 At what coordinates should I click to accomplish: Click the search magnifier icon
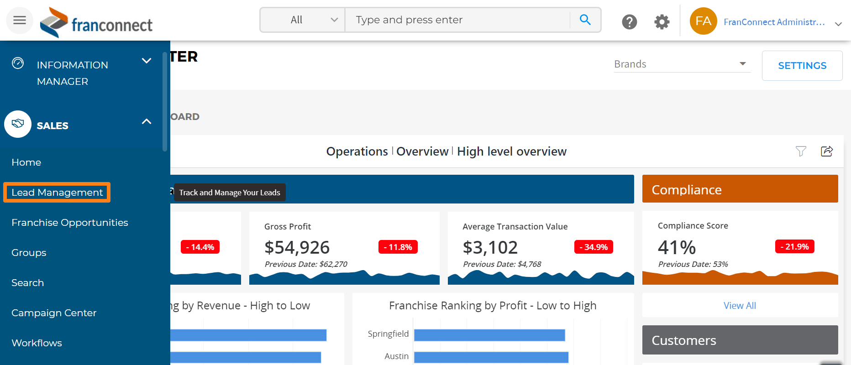point(585,20)
